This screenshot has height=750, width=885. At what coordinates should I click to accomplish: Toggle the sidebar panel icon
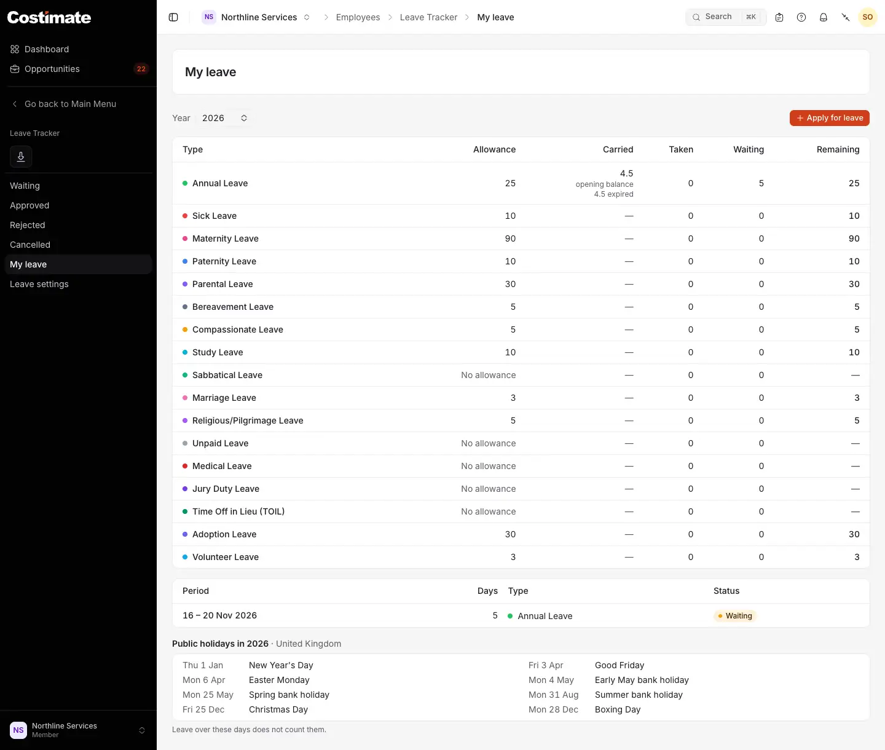(x=173, y=17)
